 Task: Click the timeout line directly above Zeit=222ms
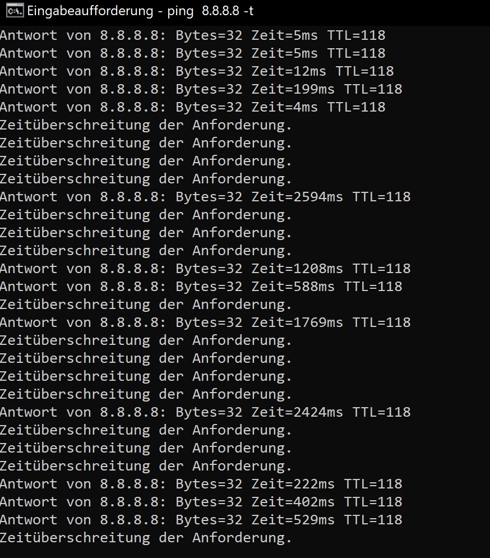[x=146, y=466]
